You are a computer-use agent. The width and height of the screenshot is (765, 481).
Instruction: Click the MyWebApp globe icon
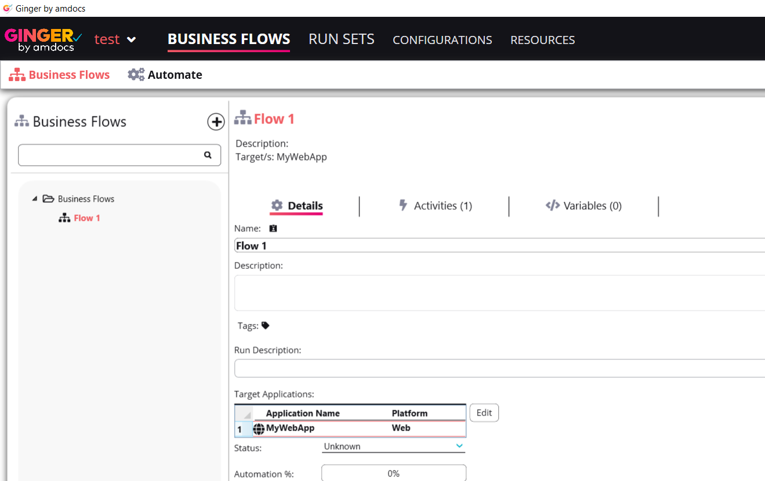point(259,429)
